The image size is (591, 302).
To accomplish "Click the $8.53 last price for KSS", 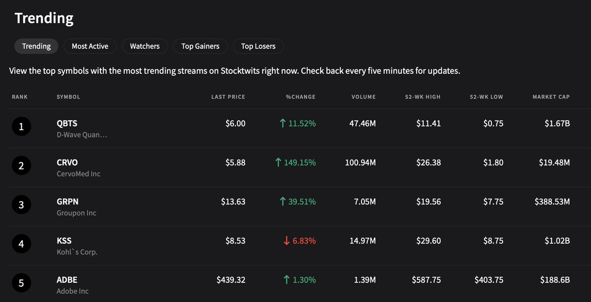I will 235,241.
